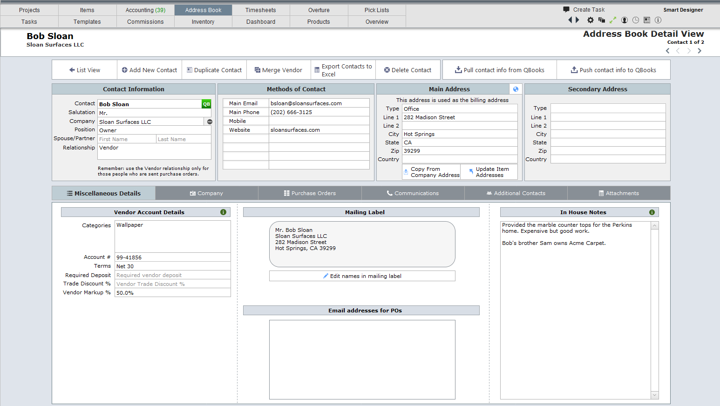720x406 pixels.
Task: Go to previous contact with thin chevron
Action: coord(678,51)
